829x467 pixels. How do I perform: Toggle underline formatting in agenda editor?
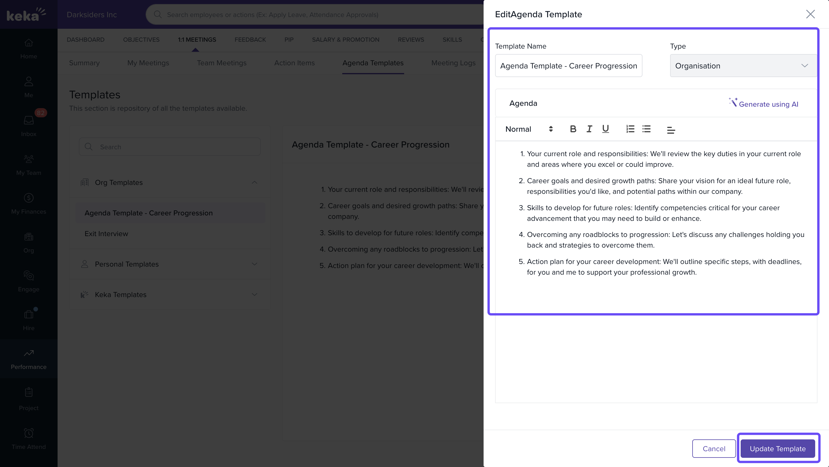pyautogui.click(x=605, y=129)
